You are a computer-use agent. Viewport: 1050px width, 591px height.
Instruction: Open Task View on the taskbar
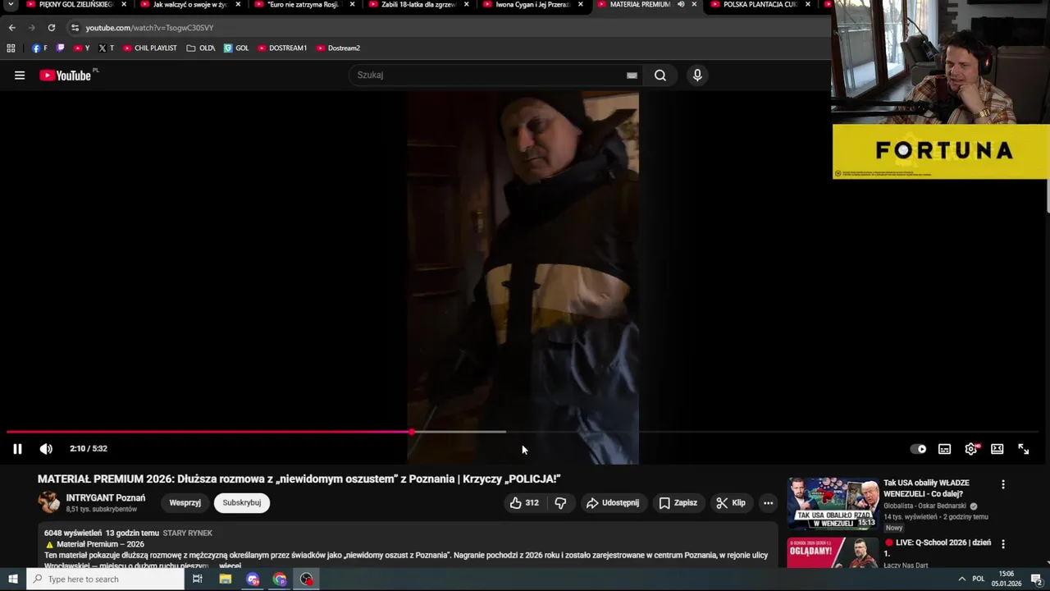click(198, 580)
